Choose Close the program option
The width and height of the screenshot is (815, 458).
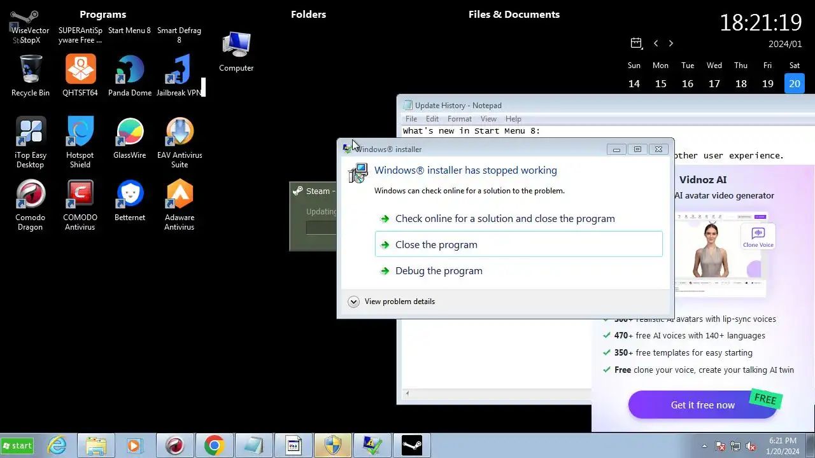[x=519, y=244]
